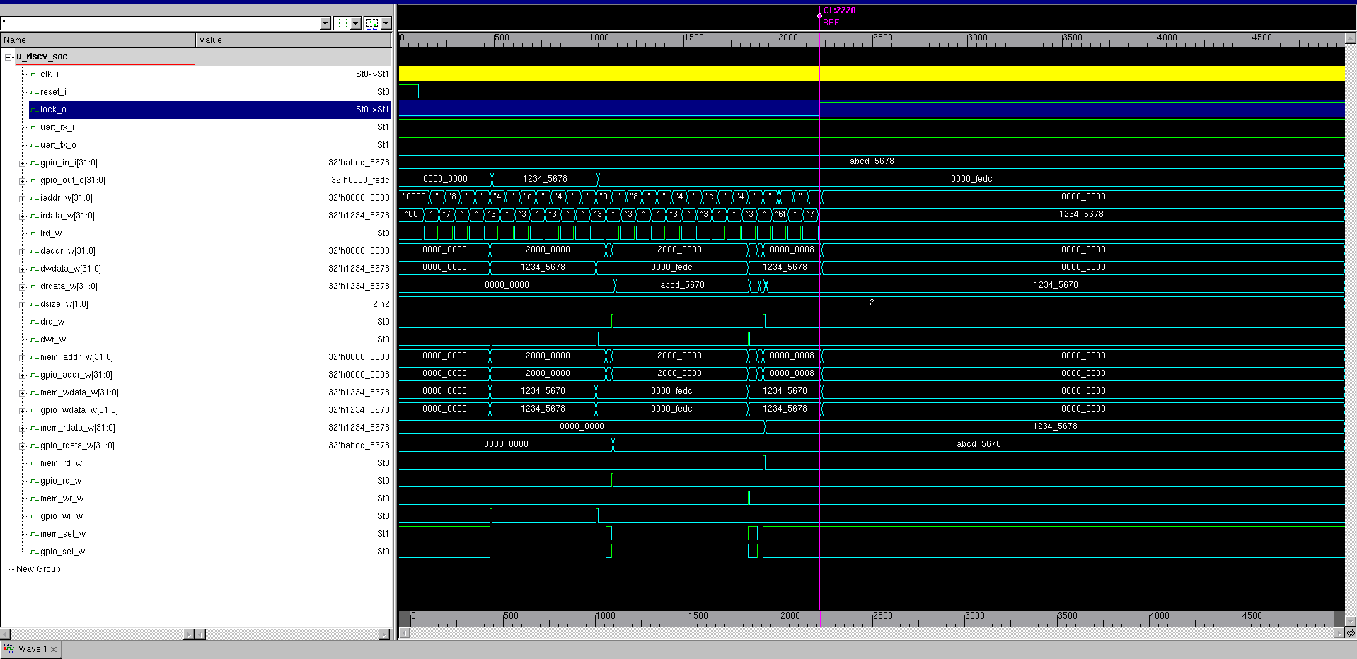The height and width of the screenshot is (659, 1357).
Task: Click right arrow of Name pane scrollbar
Action: click(x=189, y=634)
